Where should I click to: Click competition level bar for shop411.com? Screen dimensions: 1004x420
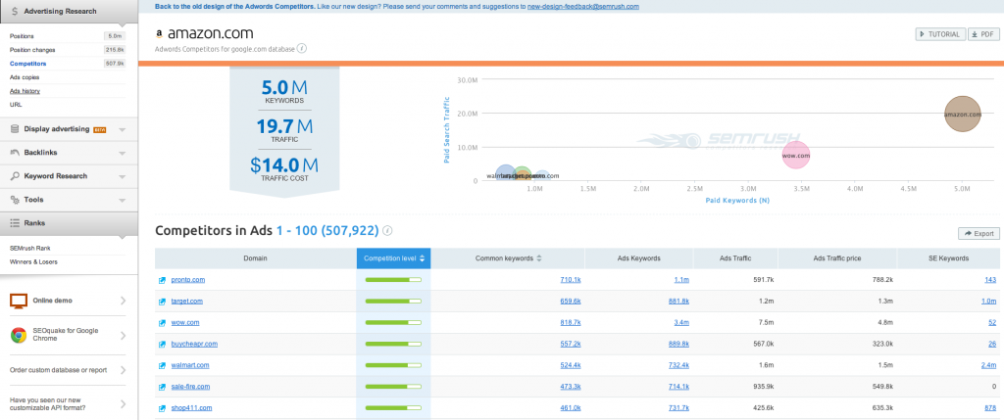coord(393,408)
